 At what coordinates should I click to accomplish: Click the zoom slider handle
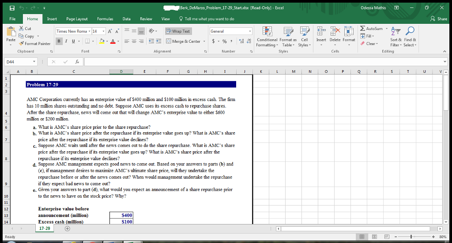[411, 237]
